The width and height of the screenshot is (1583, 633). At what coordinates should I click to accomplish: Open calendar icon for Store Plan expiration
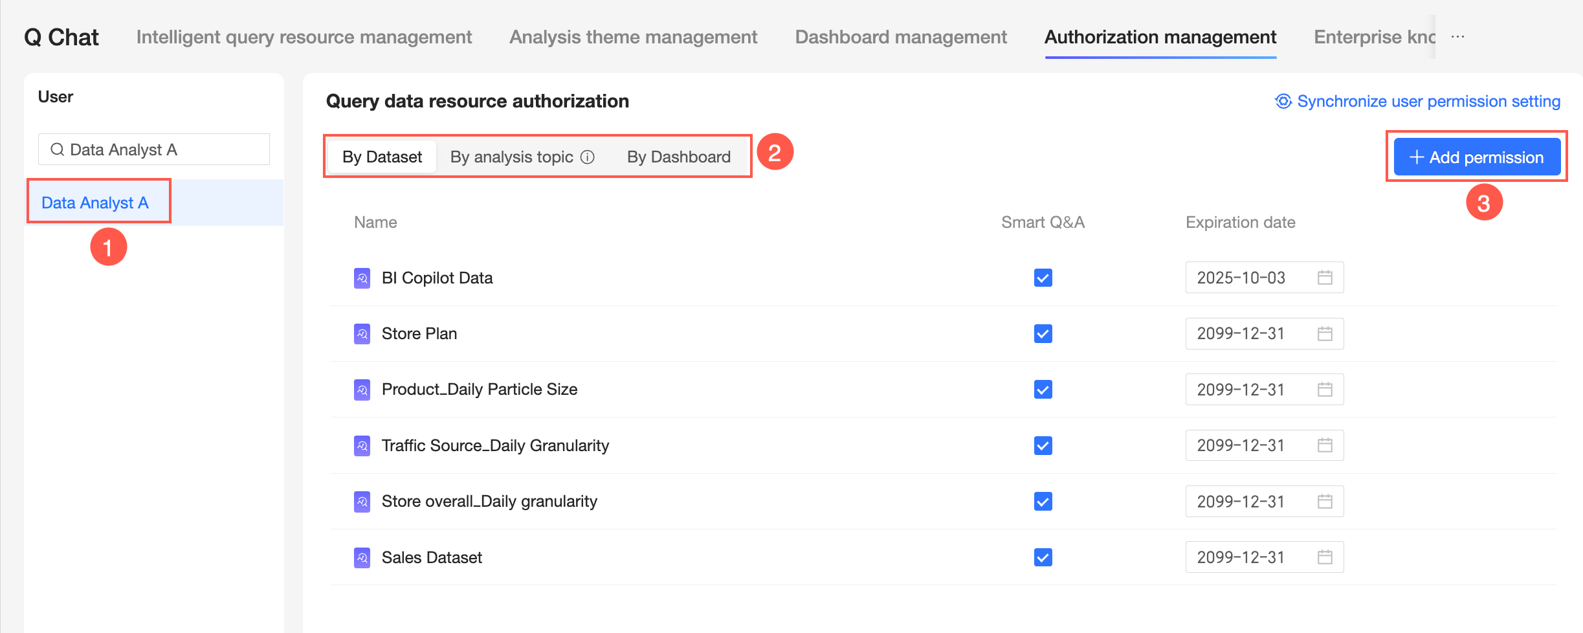pos(1325,334)
